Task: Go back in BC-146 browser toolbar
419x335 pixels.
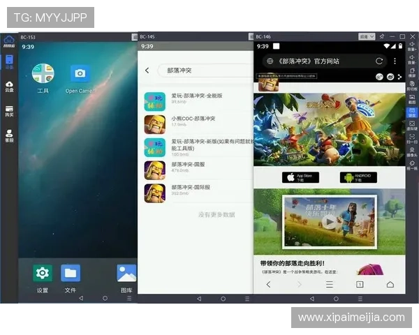Action: [269, 285]
